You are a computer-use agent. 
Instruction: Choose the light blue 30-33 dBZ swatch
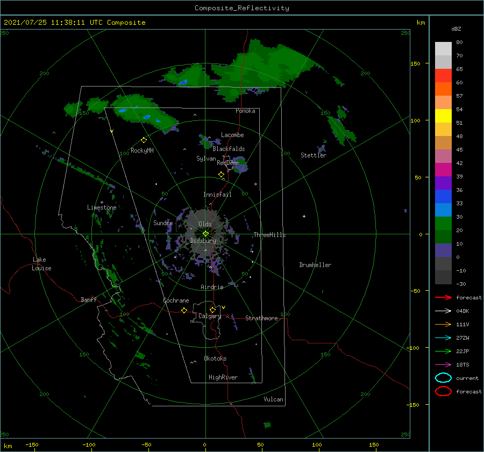coord(443,210)
